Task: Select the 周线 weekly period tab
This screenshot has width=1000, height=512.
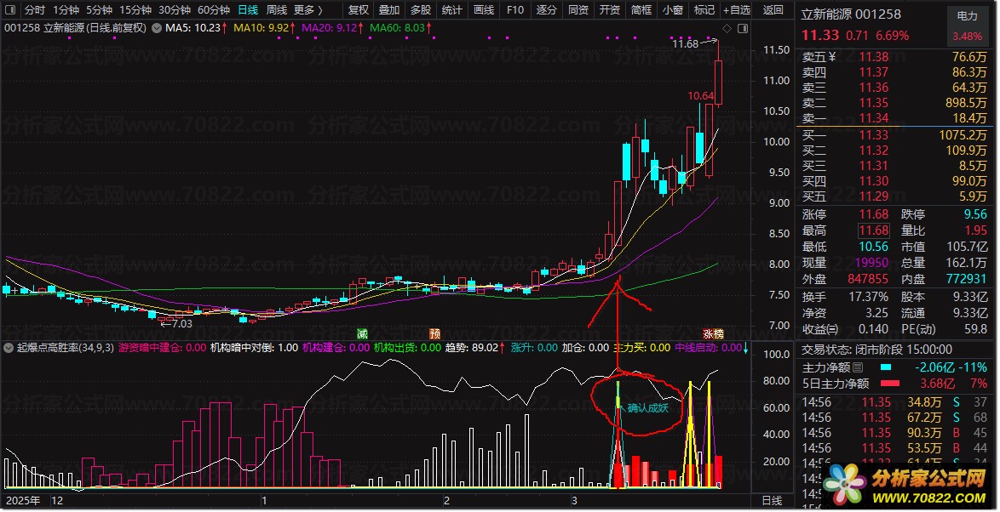Action: [277, 9]
